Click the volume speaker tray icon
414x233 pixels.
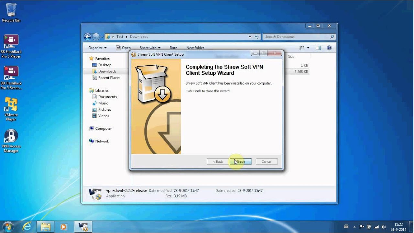(384, 227)
